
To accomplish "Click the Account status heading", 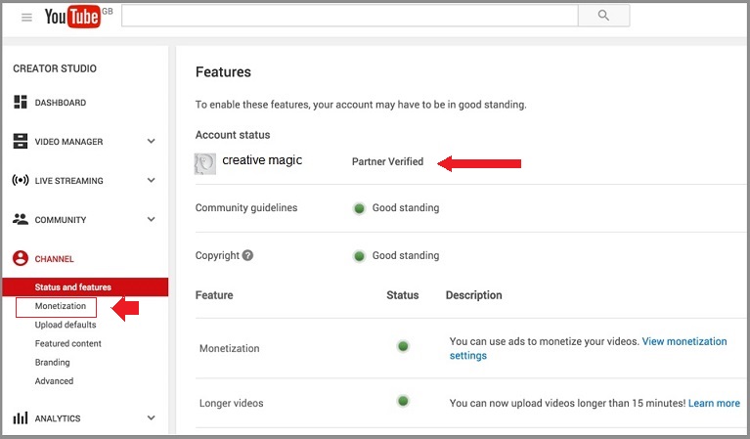I will click(233, 135).
